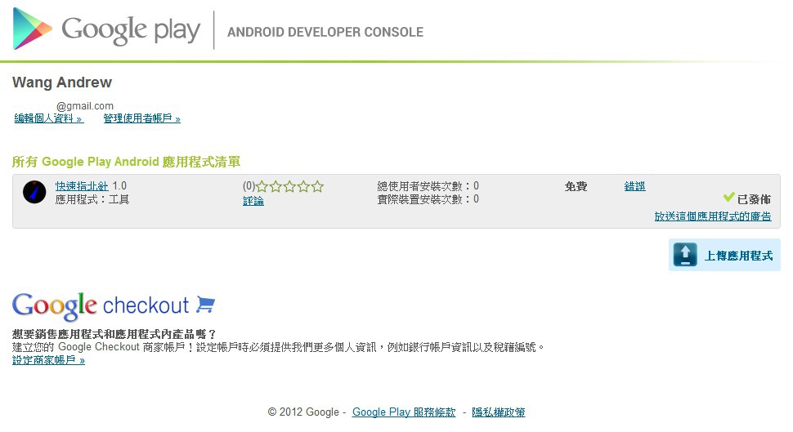The image size is (793, 432).
Task: Click the Google Play triangle logo
Action: click(x=33, y=29)
